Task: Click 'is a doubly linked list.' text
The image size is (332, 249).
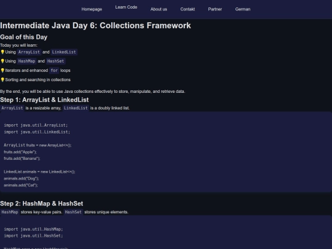Action: pyautogui.click(x=109, y=108)
